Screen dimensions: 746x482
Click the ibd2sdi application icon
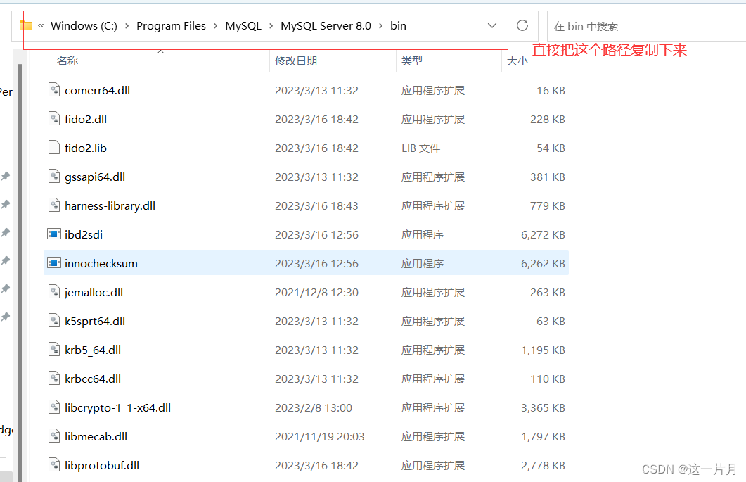coord(54,234)
